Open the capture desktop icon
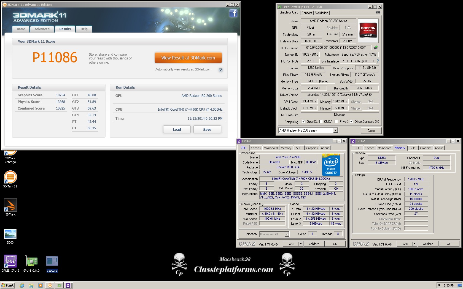This screenshot has height=289, width=463. pyautogui.click(x=52, y=264)
